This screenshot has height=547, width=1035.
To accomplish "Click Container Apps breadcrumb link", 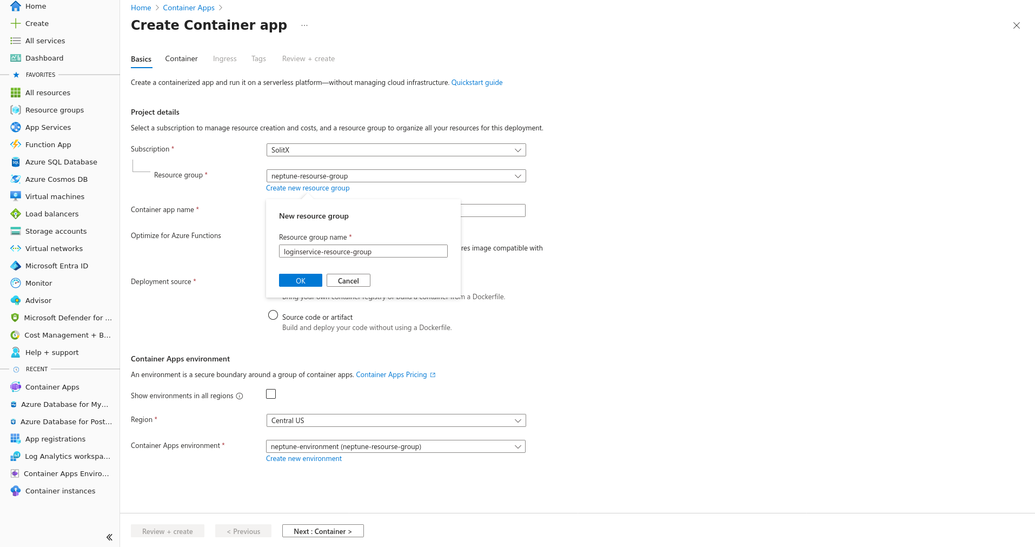I will [x=189, y=8].
